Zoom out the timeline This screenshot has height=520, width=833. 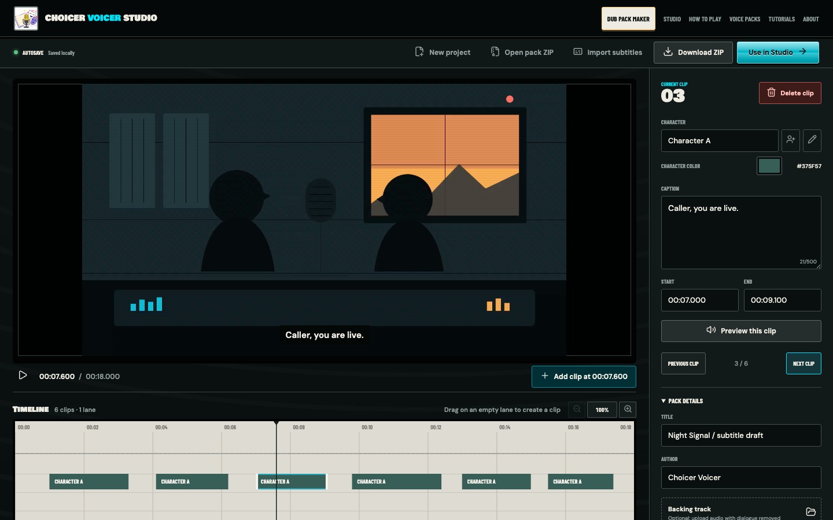[577, 410]
